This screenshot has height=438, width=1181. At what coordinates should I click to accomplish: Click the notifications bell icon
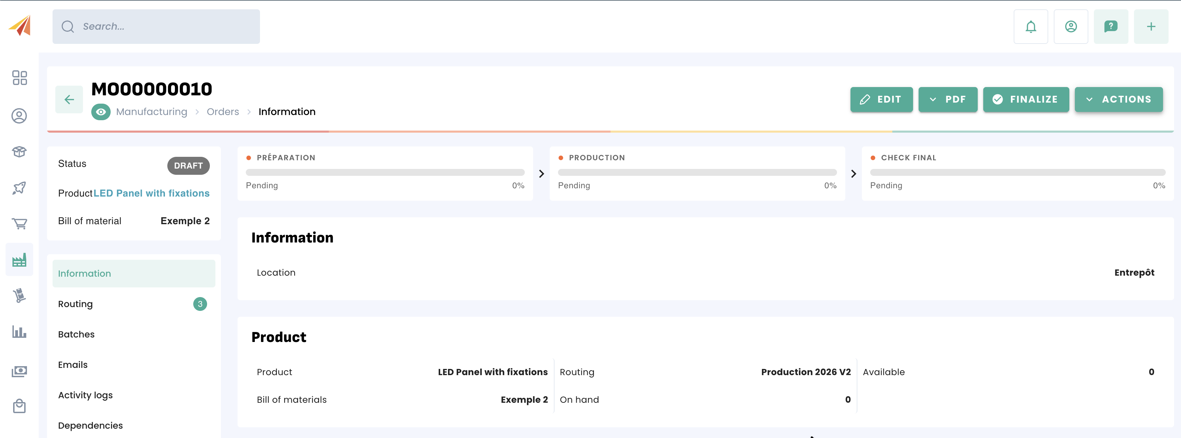tap(1030, 27)
